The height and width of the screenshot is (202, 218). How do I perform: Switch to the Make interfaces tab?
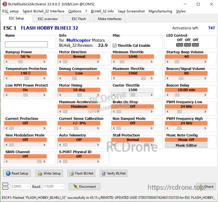pos(110,19)
